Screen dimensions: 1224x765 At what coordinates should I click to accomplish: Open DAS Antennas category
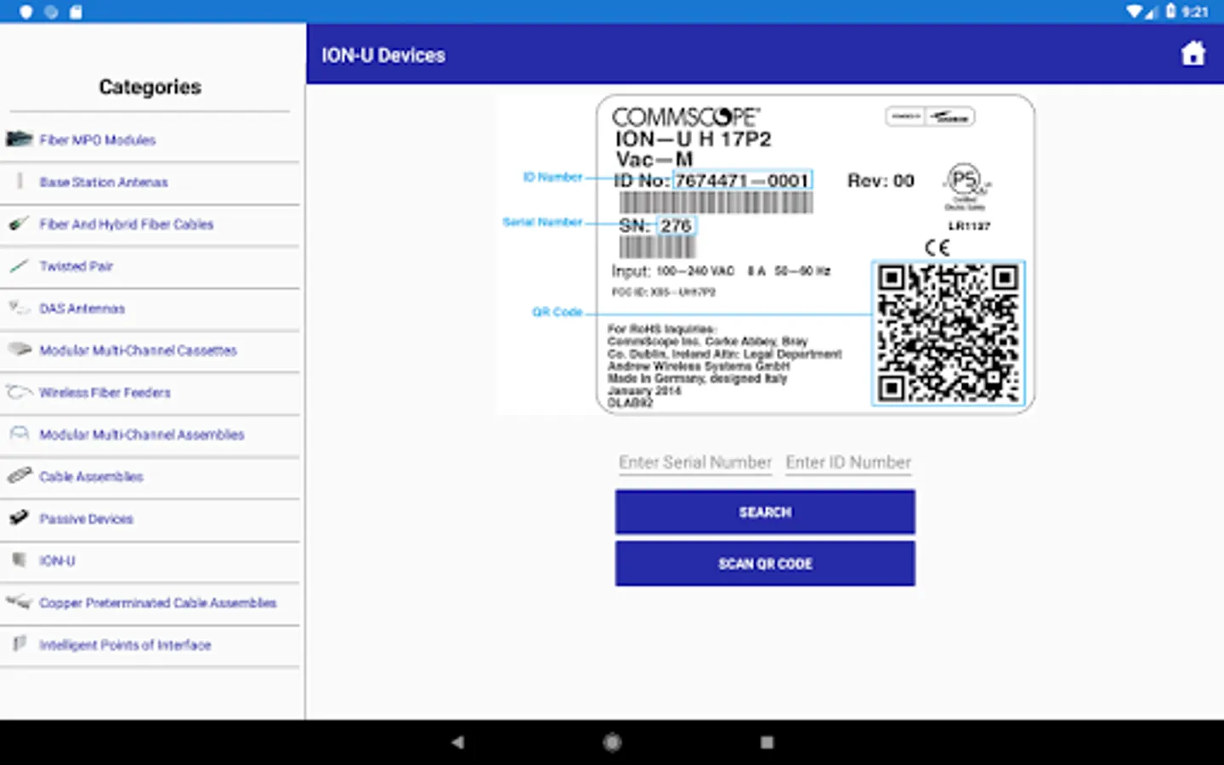click(82, 309)
